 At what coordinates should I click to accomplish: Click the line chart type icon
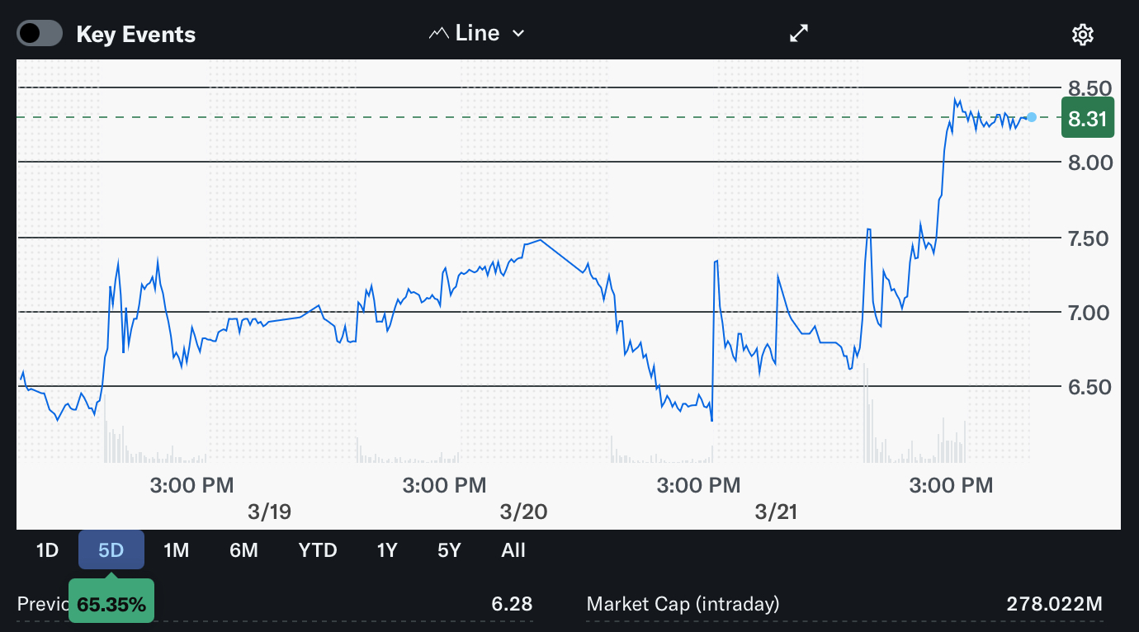(x=438, y=34)
